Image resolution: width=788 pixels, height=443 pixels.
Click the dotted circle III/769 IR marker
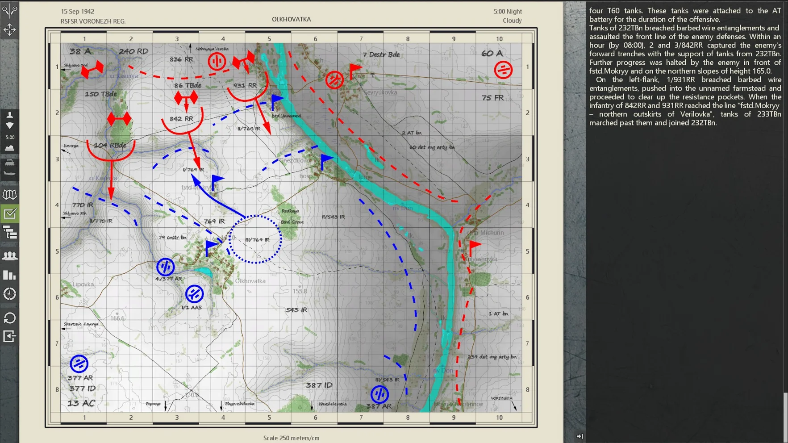tap(255, 239)
